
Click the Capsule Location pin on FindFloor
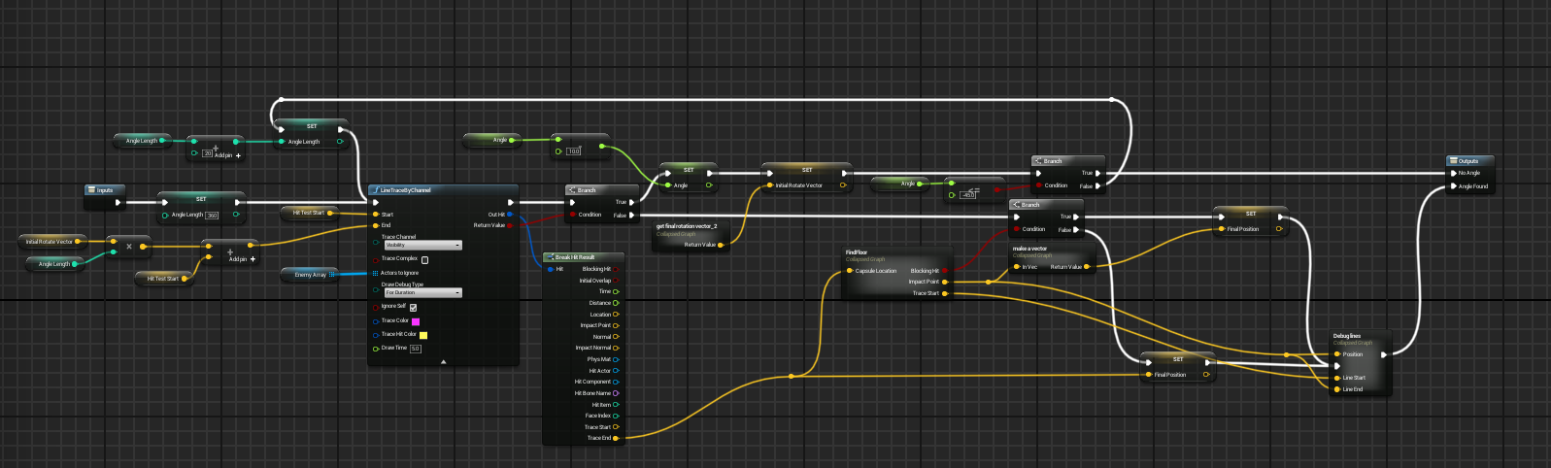[850, 271]
